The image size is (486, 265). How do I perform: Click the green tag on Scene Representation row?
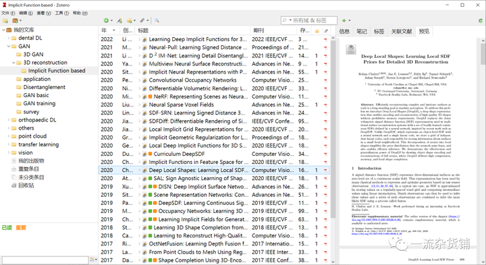point(151,195)
